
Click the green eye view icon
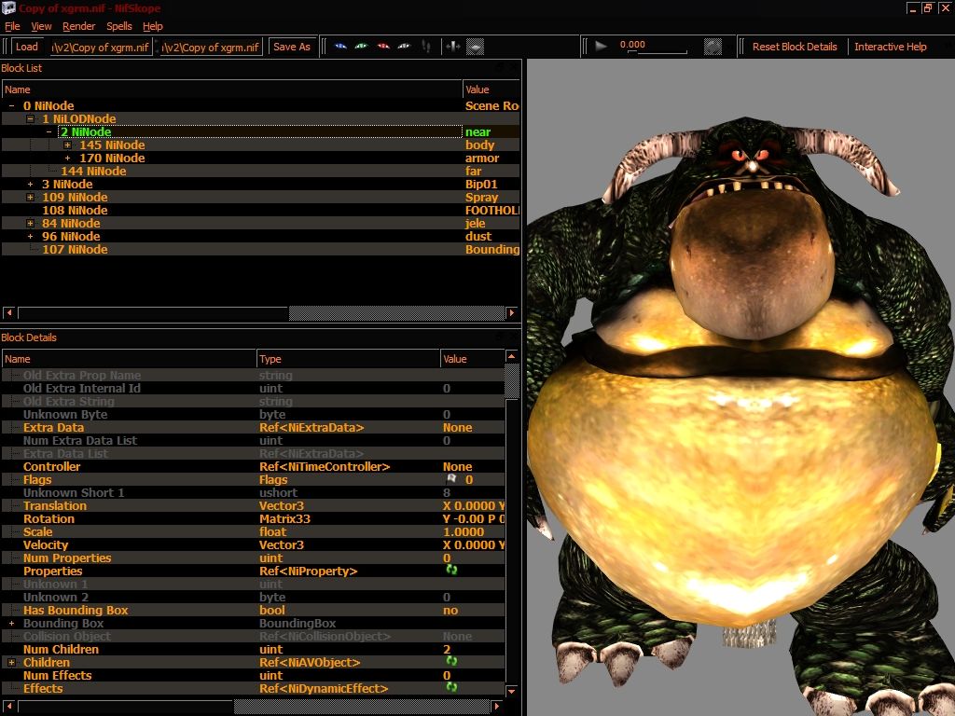coord(361,47)
